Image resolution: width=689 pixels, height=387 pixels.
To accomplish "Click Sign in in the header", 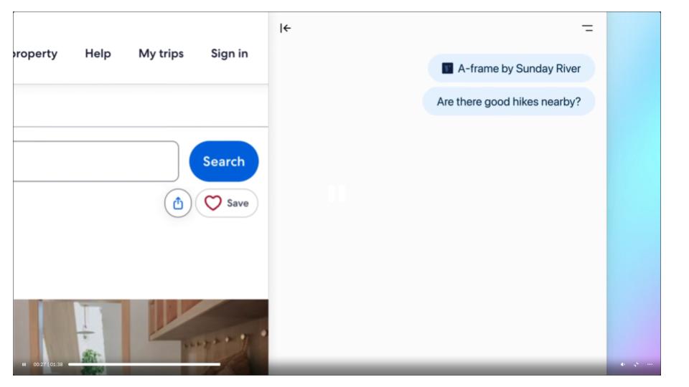I will tap(230, 54).
